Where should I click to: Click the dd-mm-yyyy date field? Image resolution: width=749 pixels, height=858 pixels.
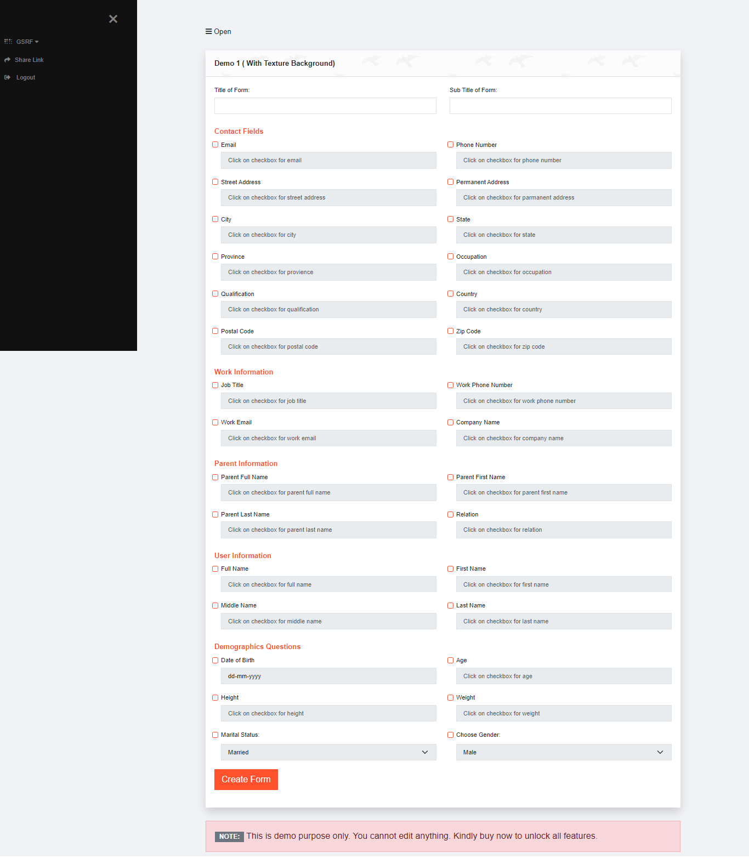[328, 676]
